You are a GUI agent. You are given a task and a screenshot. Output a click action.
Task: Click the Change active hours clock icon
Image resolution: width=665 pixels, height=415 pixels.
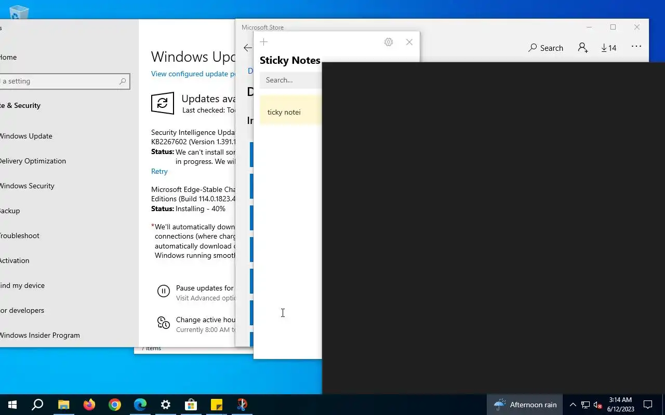click(163, 323)
